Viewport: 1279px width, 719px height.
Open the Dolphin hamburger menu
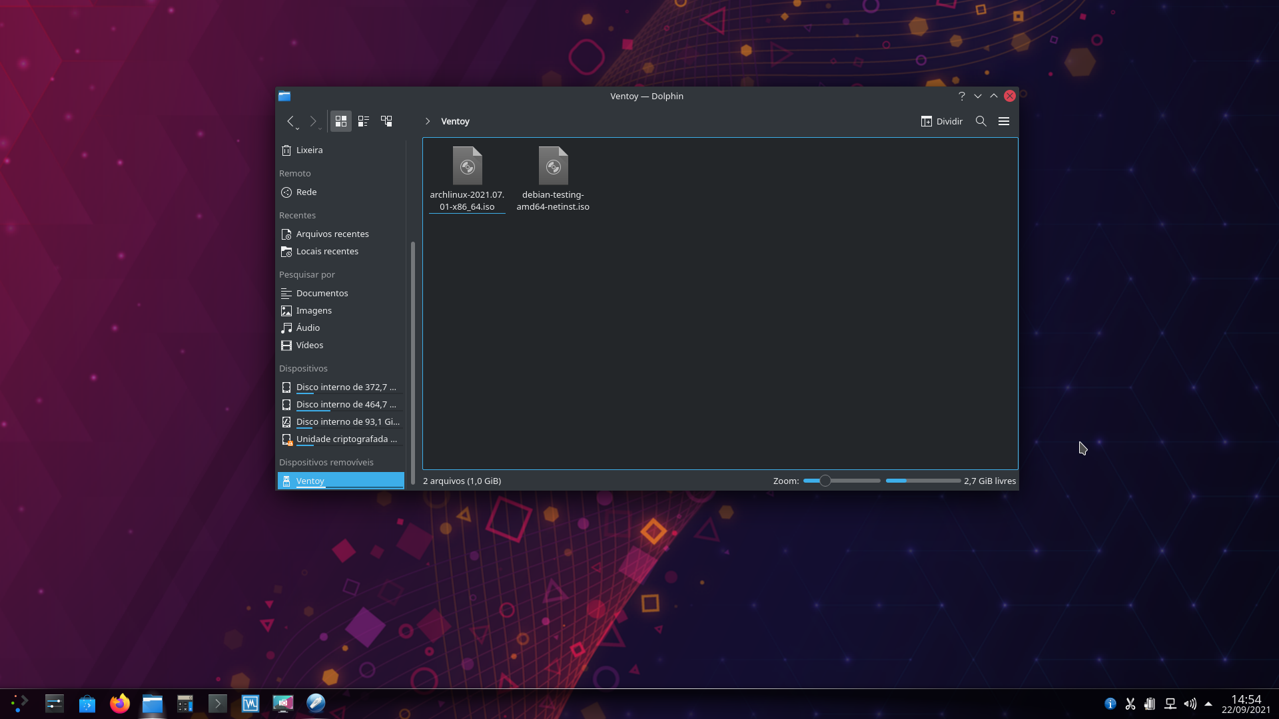pyautogui.click(x=1004, y=121)
